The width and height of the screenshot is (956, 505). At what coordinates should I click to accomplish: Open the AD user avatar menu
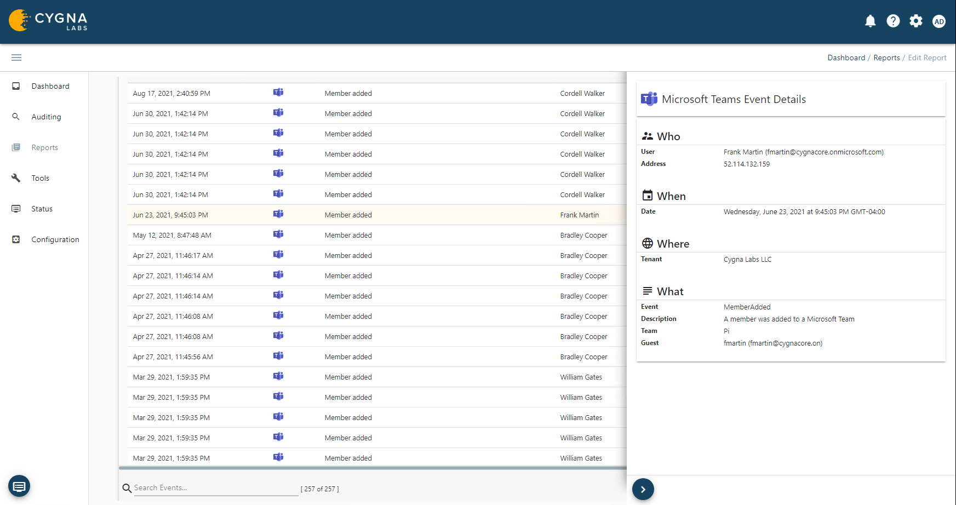939,21
